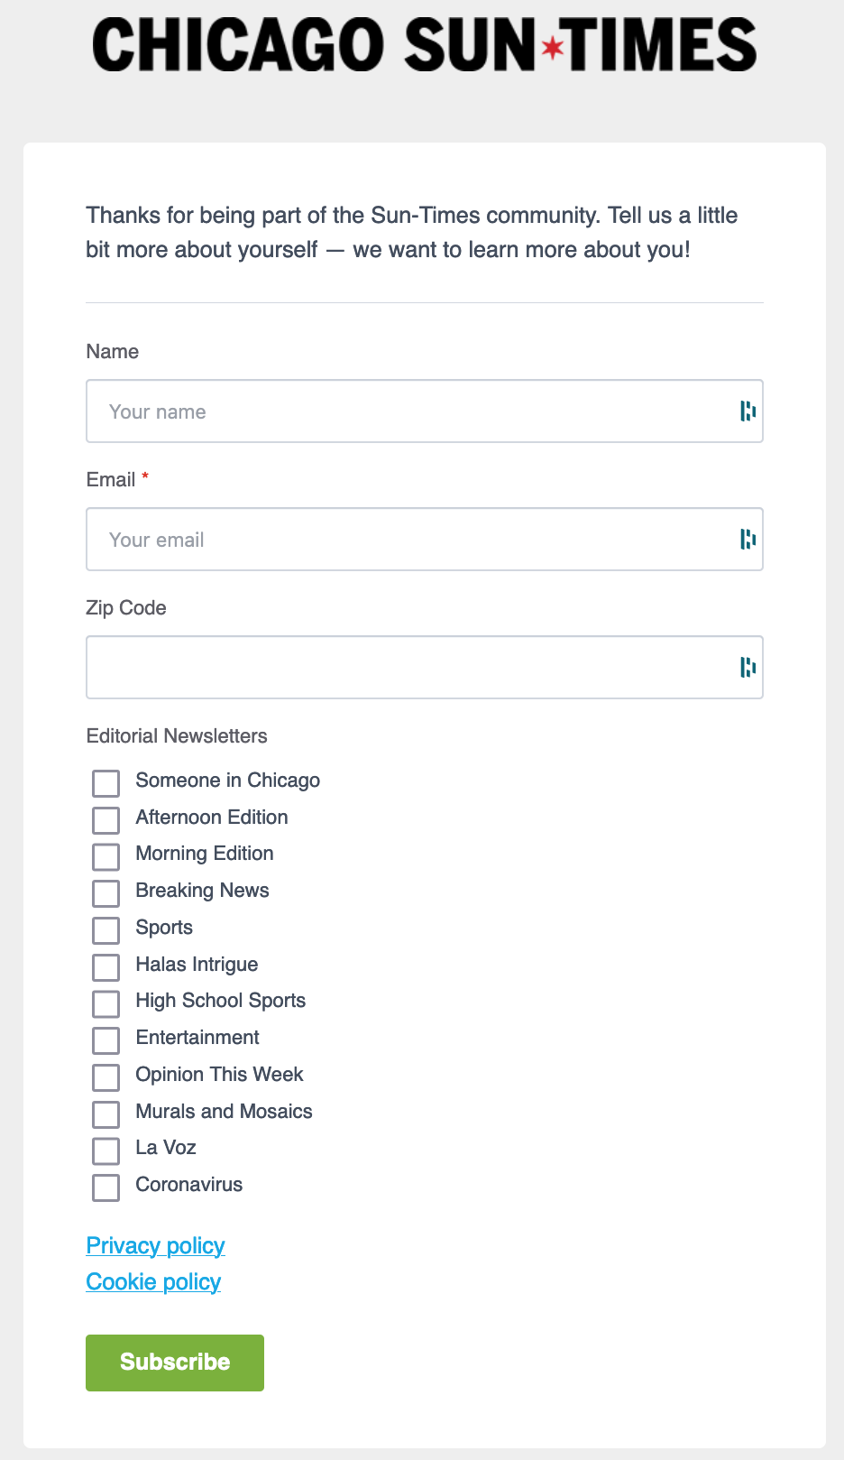This screenshot has height=1460, width=844.
Task: Click the password manager icon in Name field
Action: [748, 411]
